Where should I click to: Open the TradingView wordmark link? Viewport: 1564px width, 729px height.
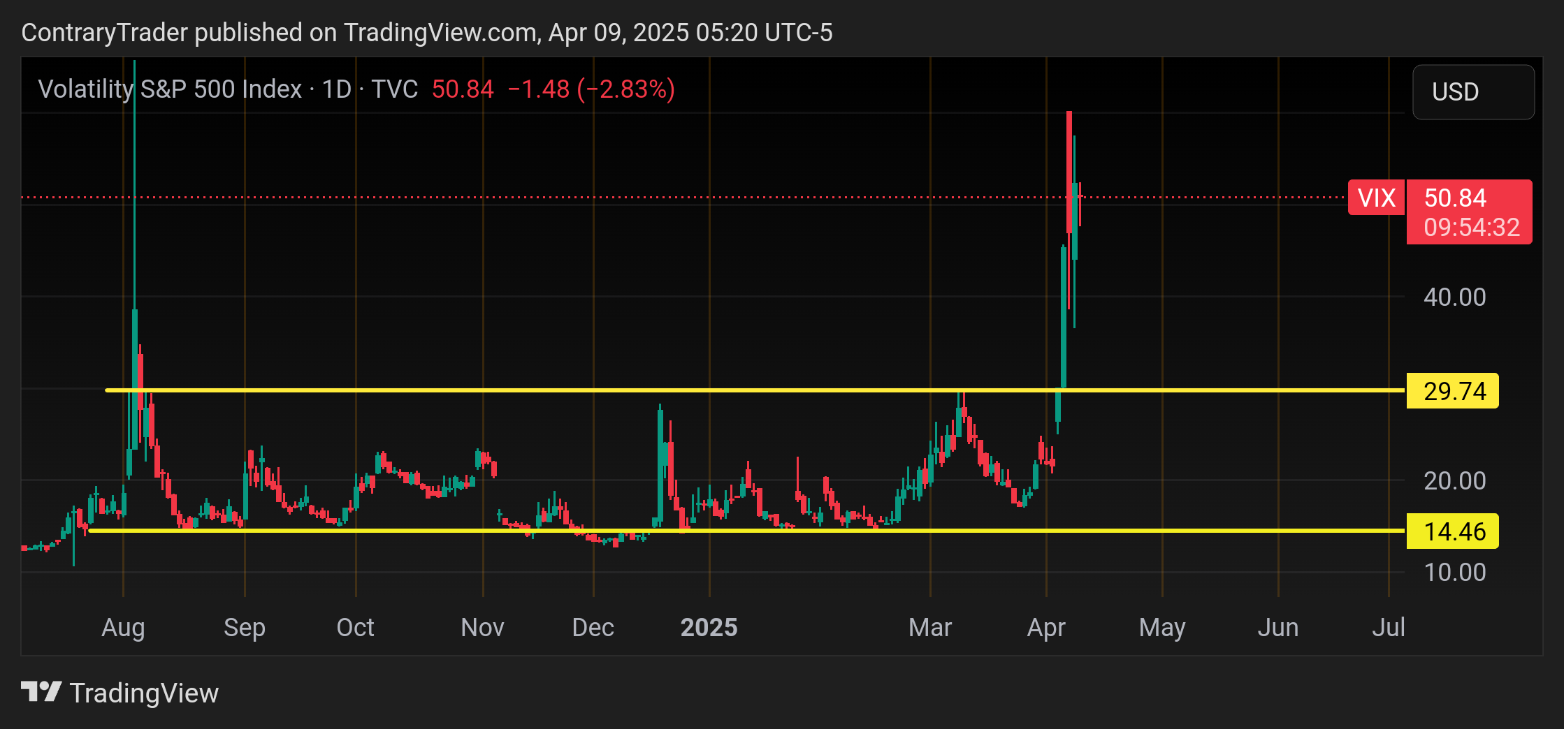pos(144,693)
